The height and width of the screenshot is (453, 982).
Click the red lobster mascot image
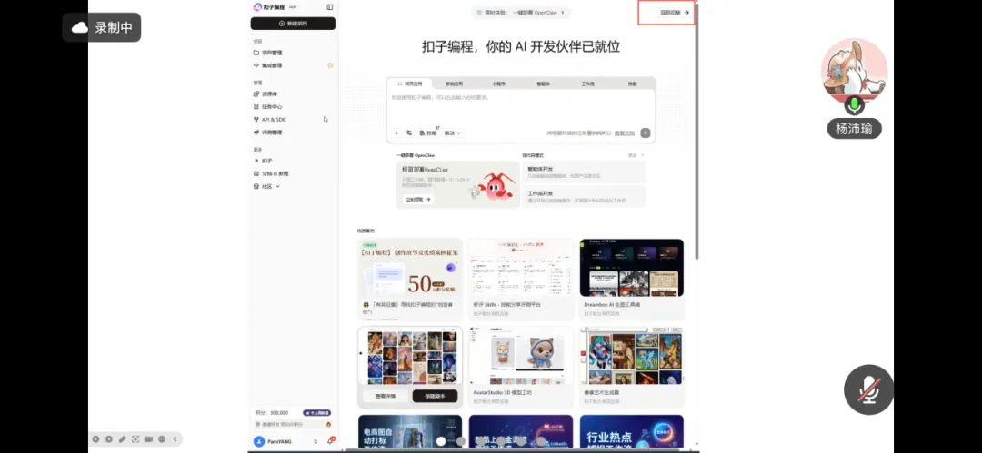(x=496, y=186)
